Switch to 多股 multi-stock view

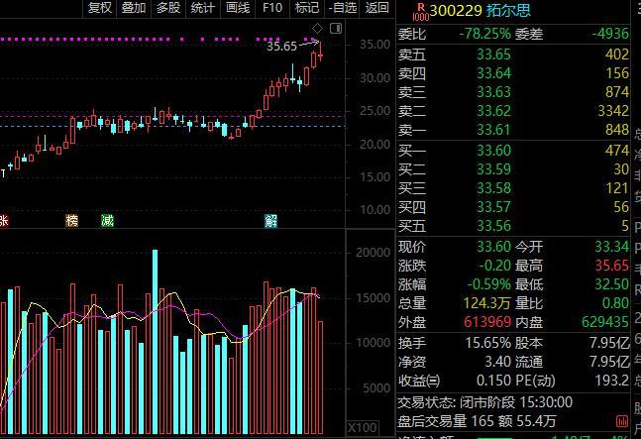(167, 8)
